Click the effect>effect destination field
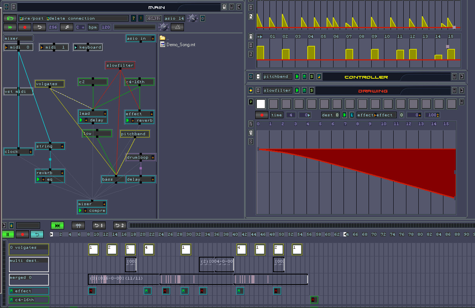The image size is (475, 308). tap(376, 115)
